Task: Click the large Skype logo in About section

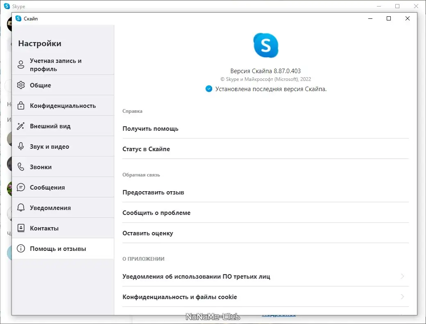Action: coord(266,45)
